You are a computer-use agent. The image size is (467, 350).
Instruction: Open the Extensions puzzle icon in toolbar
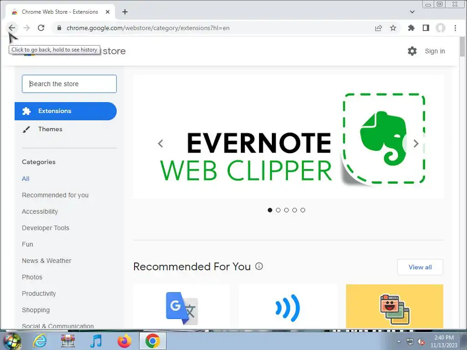coord(411,28)
